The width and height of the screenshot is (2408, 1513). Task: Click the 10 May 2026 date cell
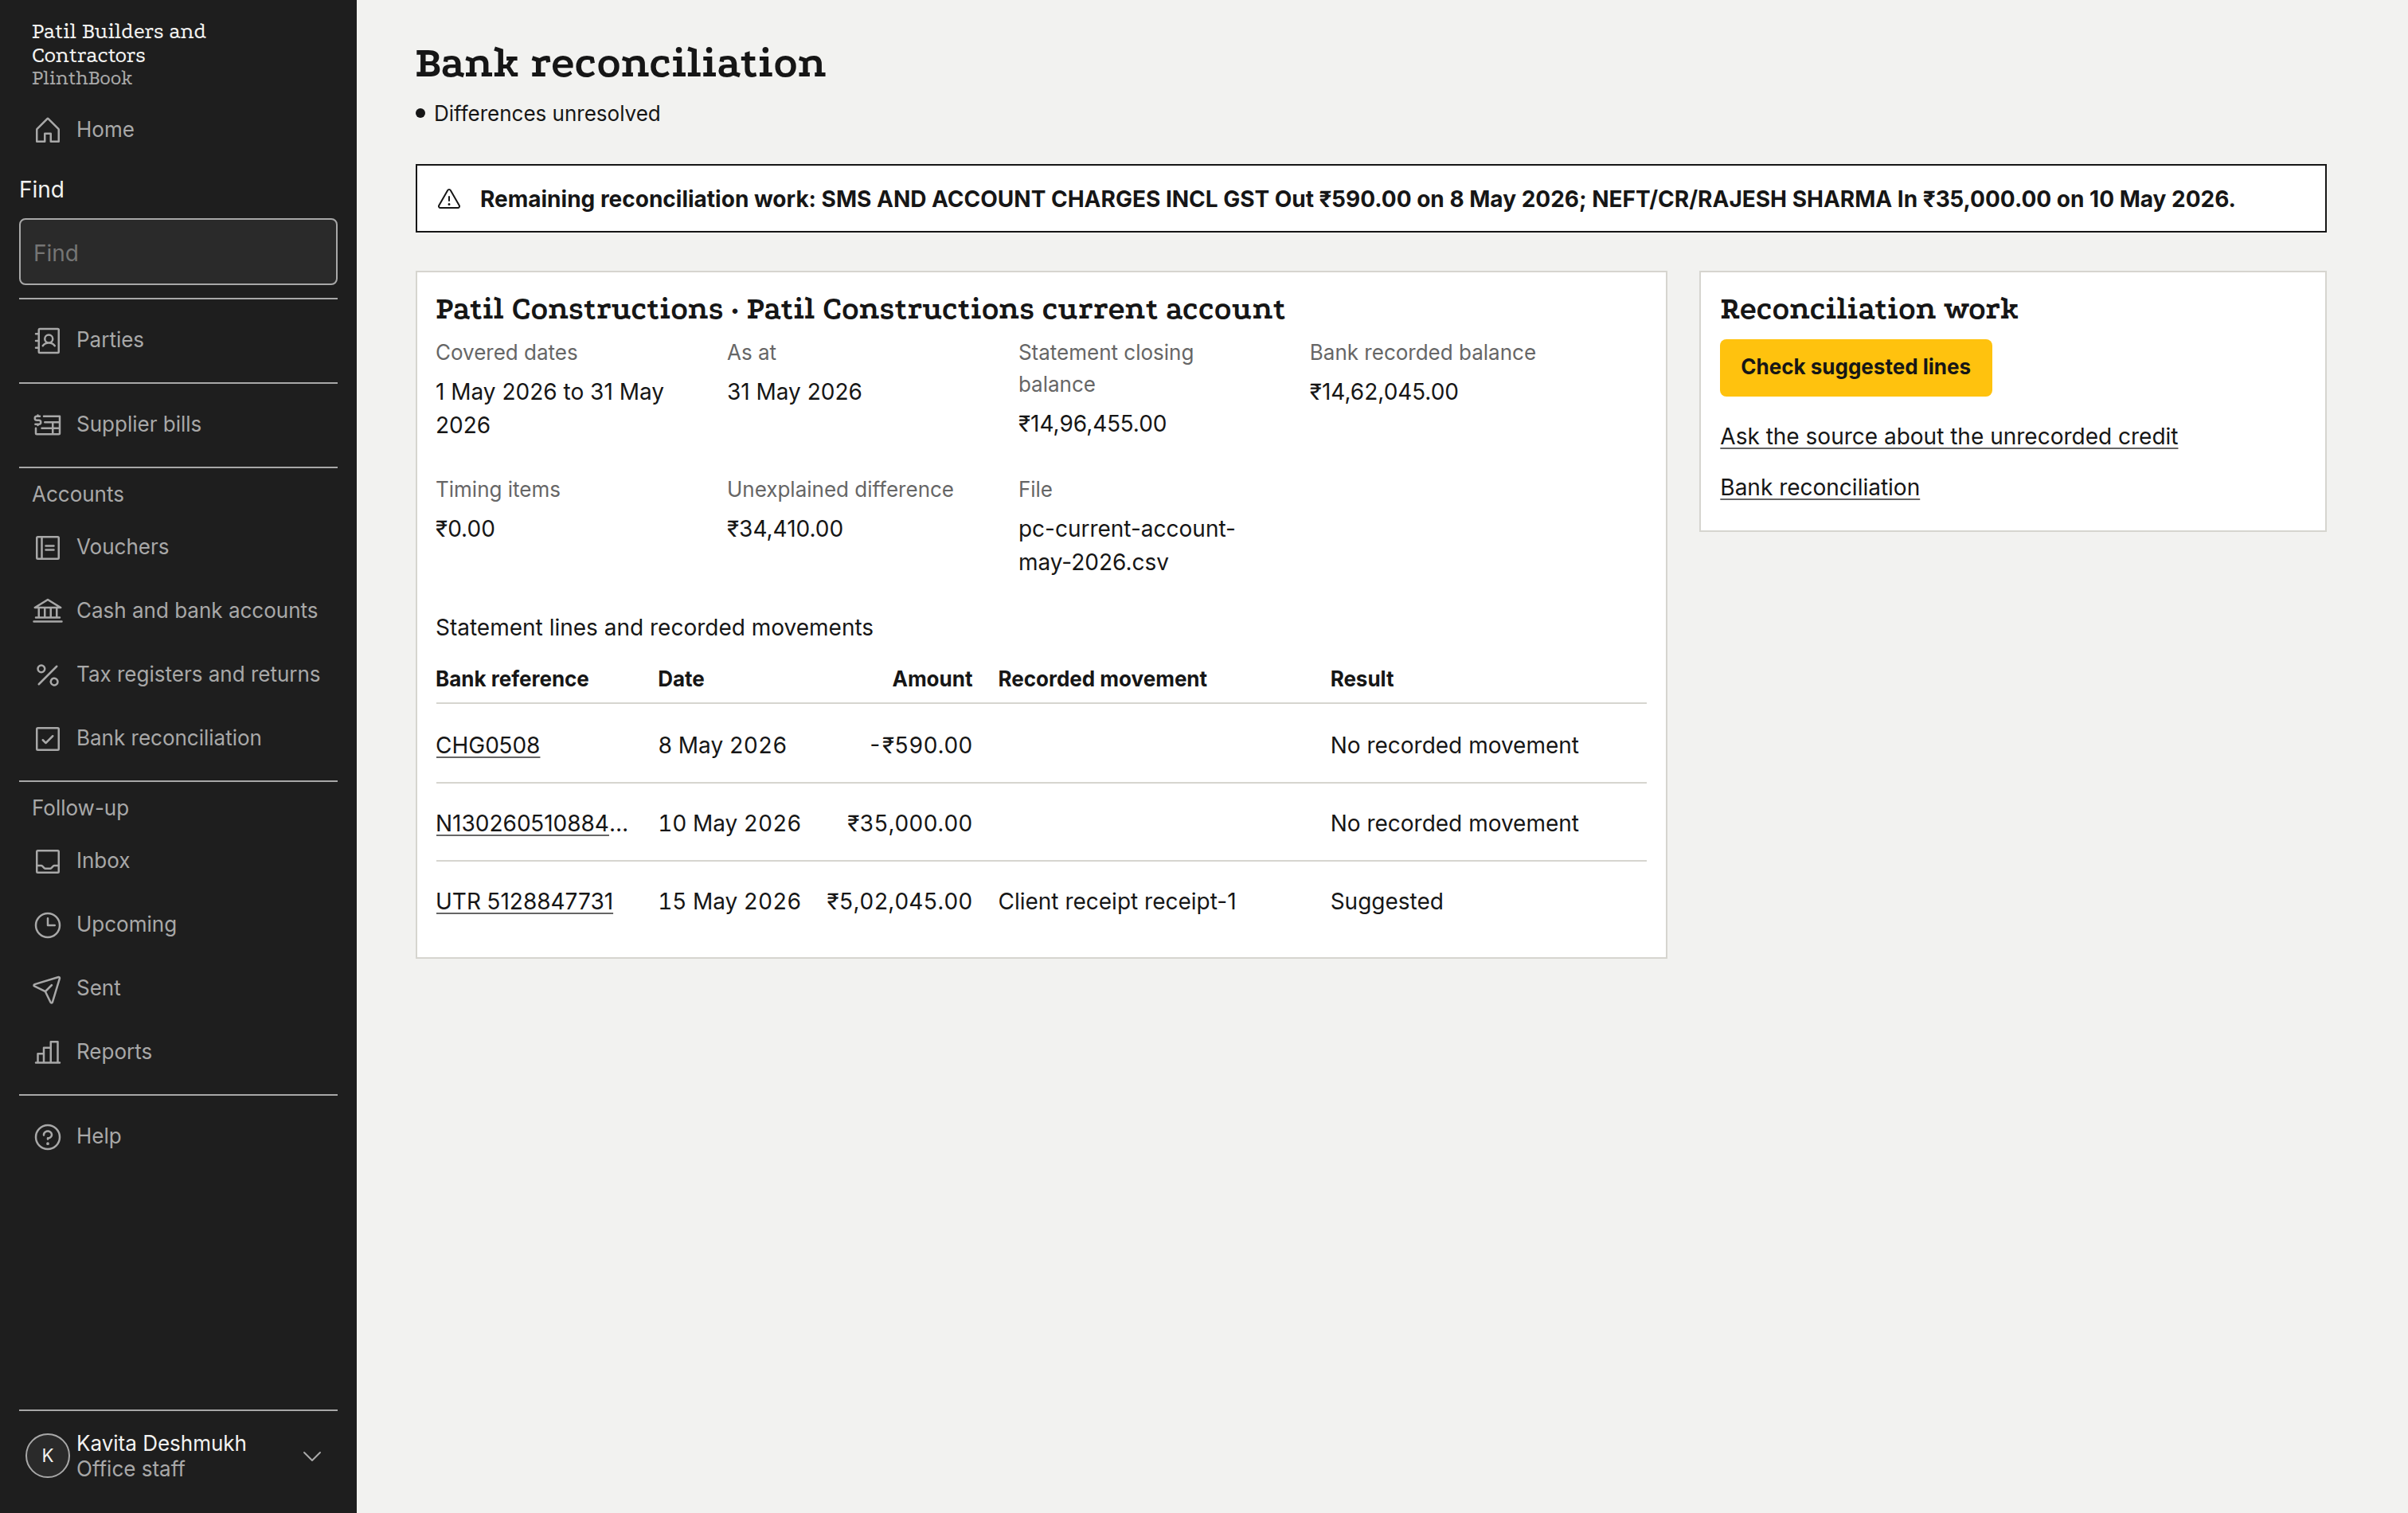pos(729,824)
